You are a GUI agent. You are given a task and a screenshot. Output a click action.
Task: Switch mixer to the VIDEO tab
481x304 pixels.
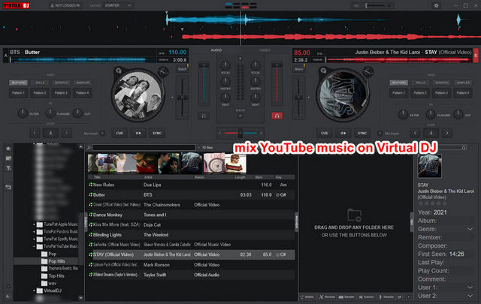tap(265, 50)
